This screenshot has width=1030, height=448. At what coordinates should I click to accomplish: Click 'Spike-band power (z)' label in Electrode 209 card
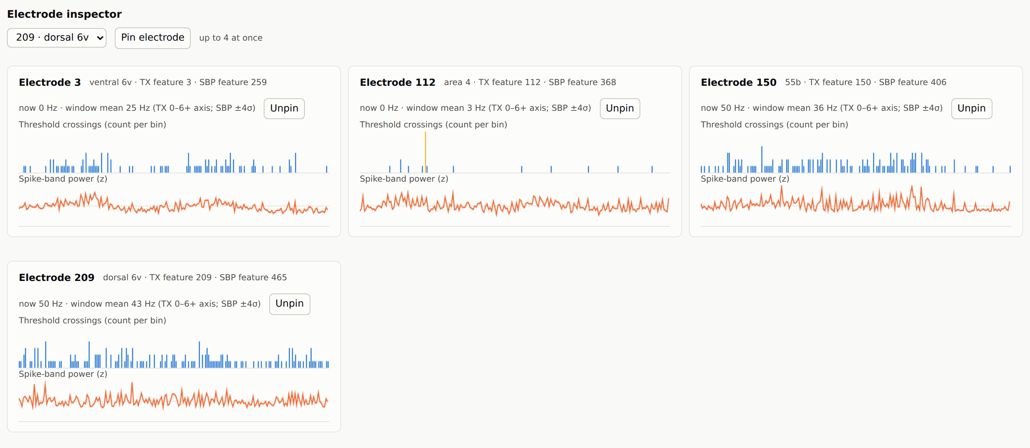tap(63, 374)
